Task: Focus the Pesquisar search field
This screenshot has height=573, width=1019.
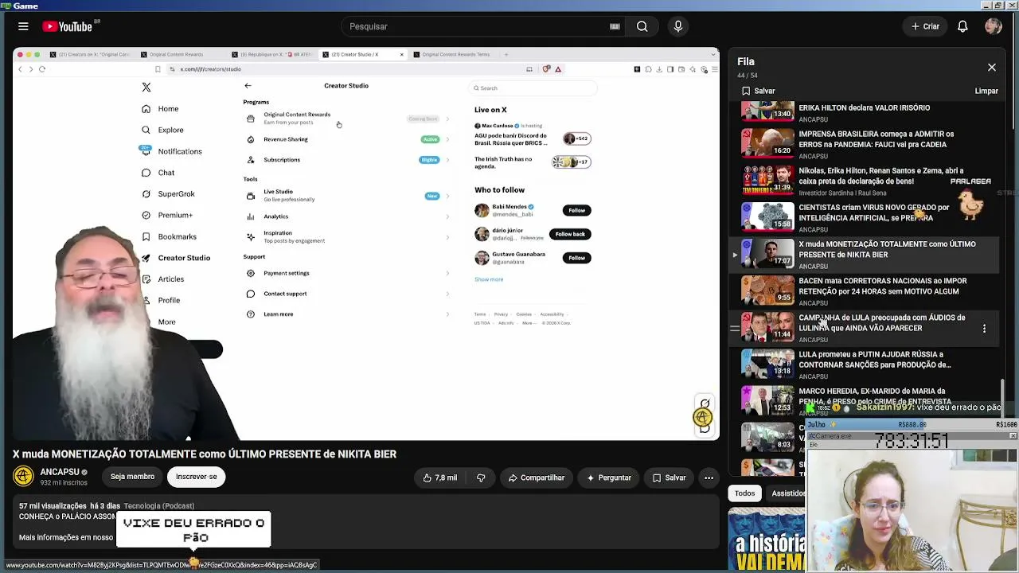Action: 478,26
